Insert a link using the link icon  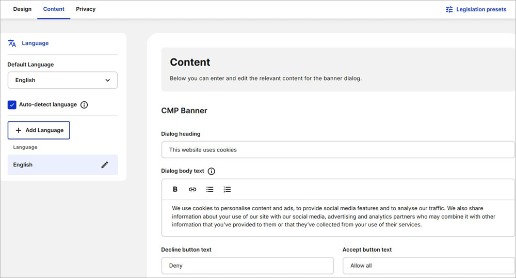(192, 190)
